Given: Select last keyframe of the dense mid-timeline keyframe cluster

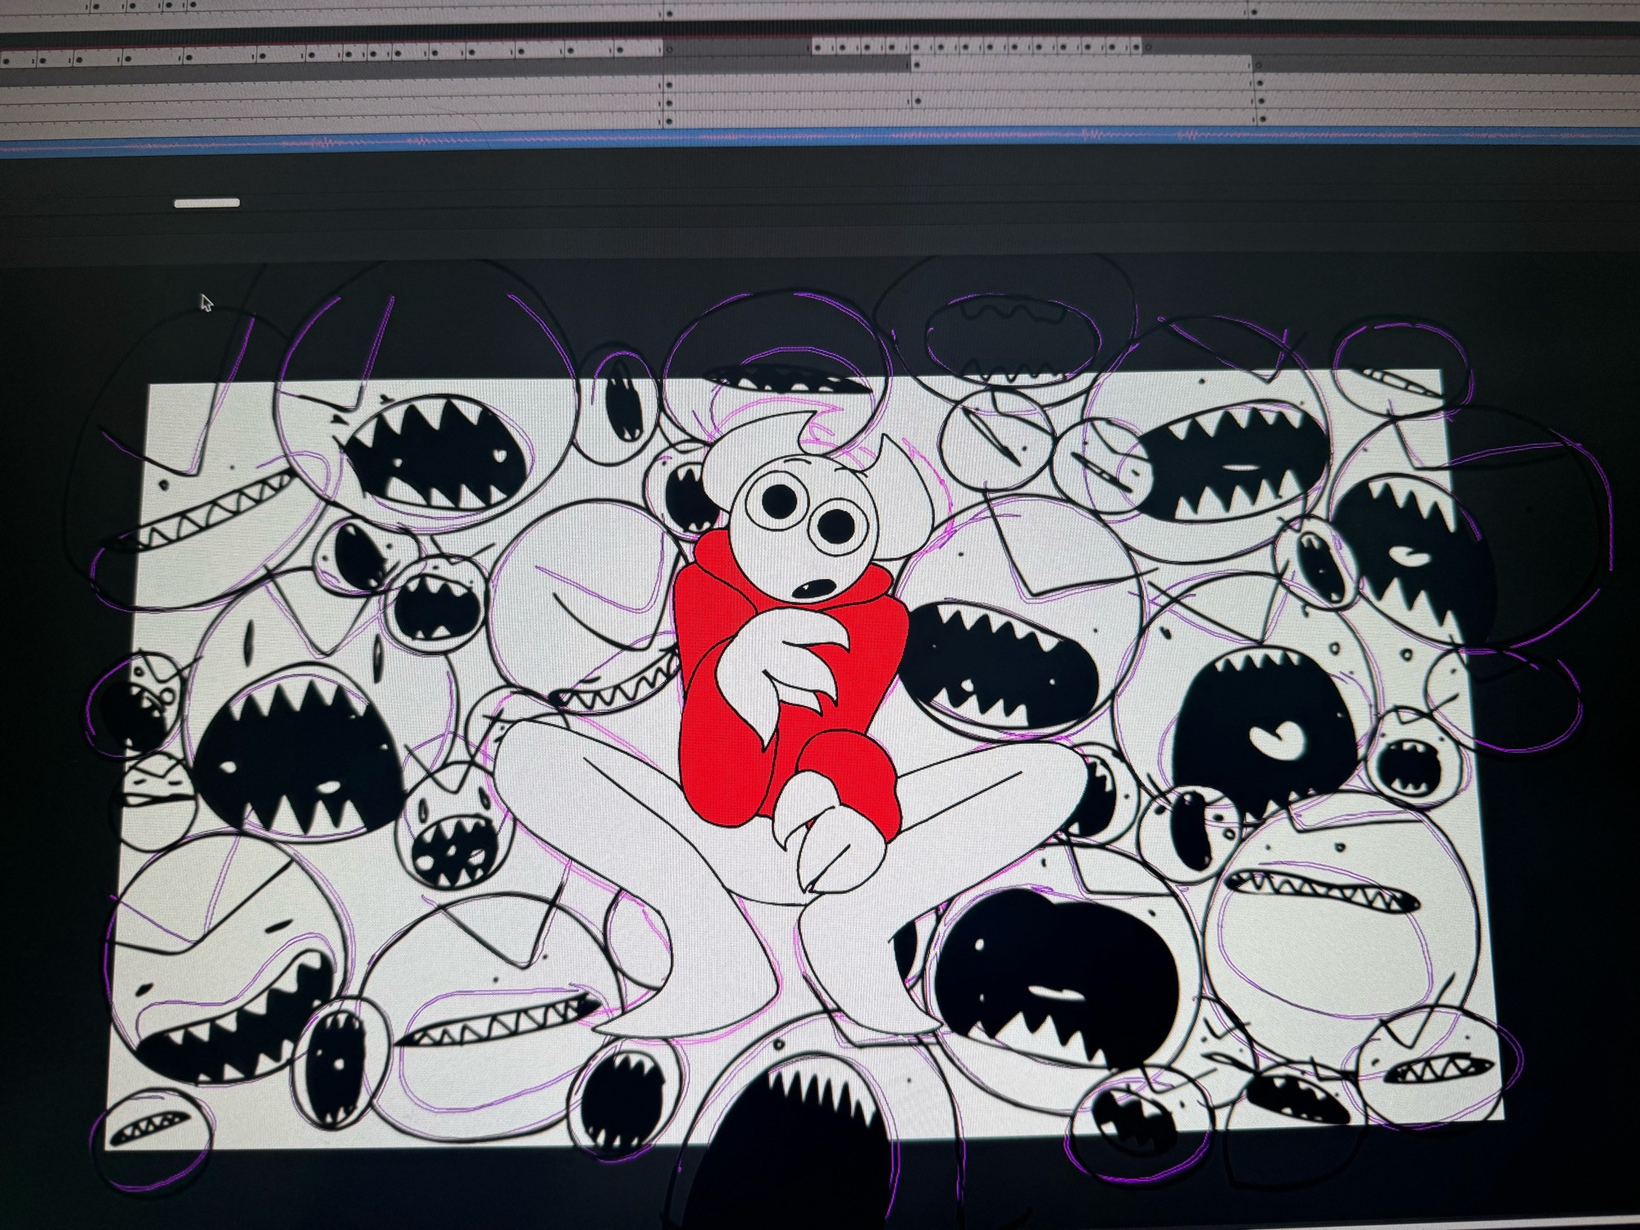Looking at the screenshot, I should (x=1137, y=48).
